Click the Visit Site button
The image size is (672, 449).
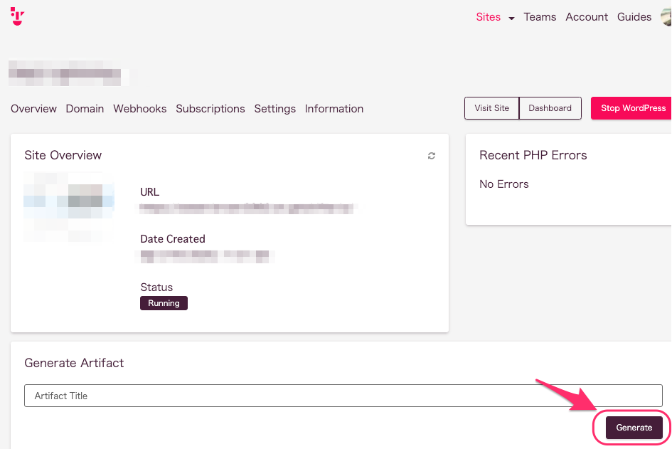[x=491, y=108]
